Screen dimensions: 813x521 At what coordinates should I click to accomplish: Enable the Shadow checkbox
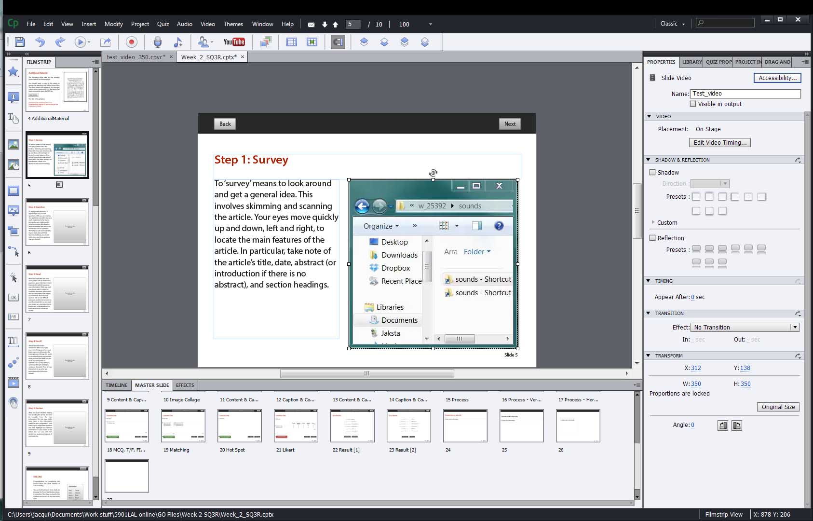tap(652, 172)
